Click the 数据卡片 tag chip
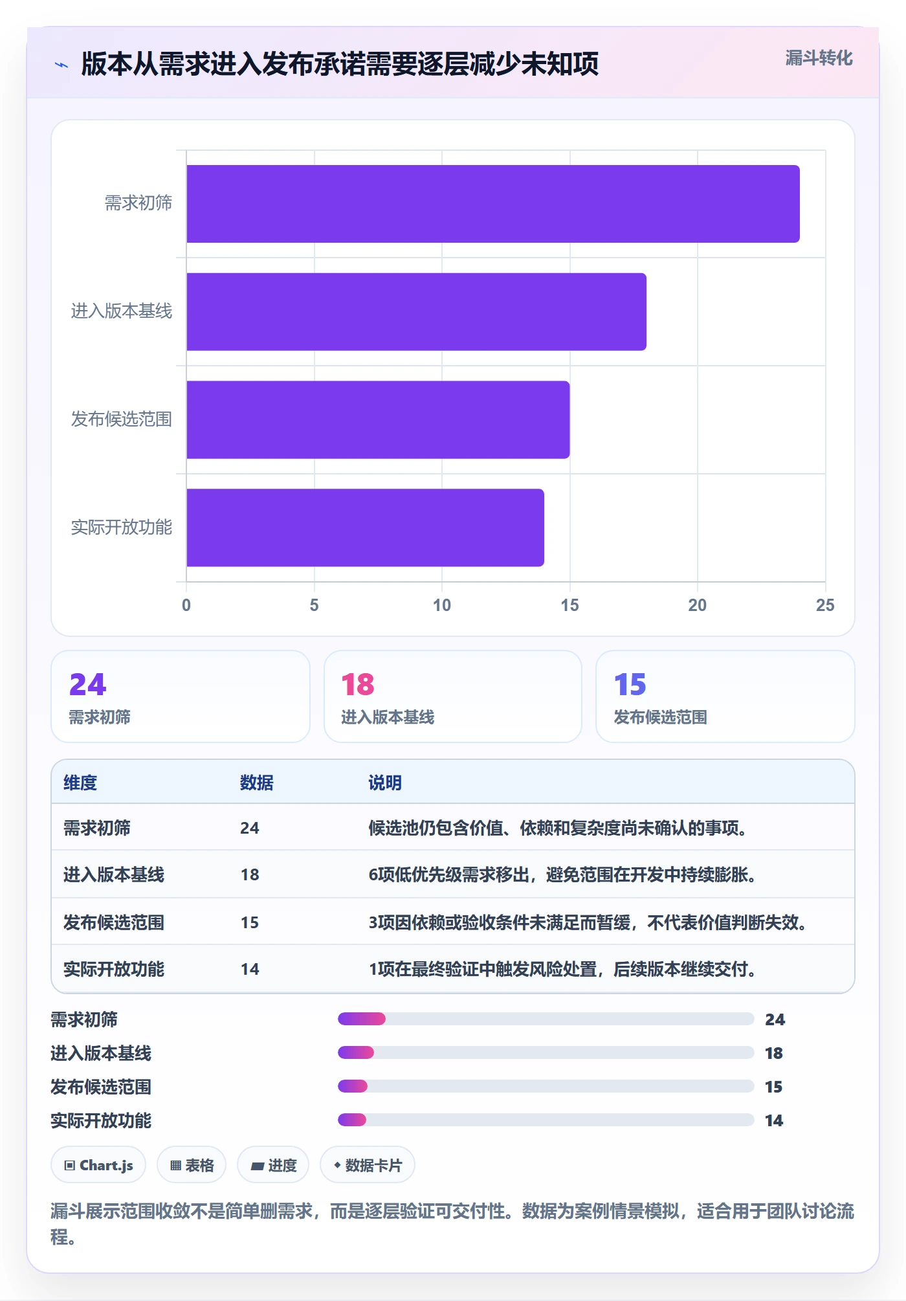 [x=368, y=1165]
